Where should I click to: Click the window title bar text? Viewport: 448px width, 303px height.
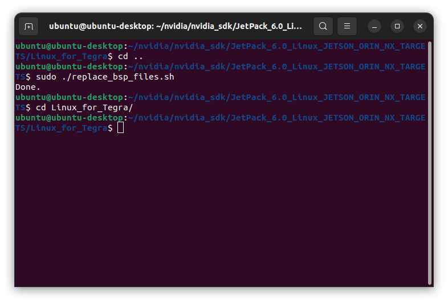point(176,26)
